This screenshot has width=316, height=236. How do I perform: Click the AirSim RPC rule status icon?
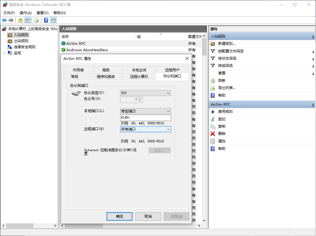point(63,43)
